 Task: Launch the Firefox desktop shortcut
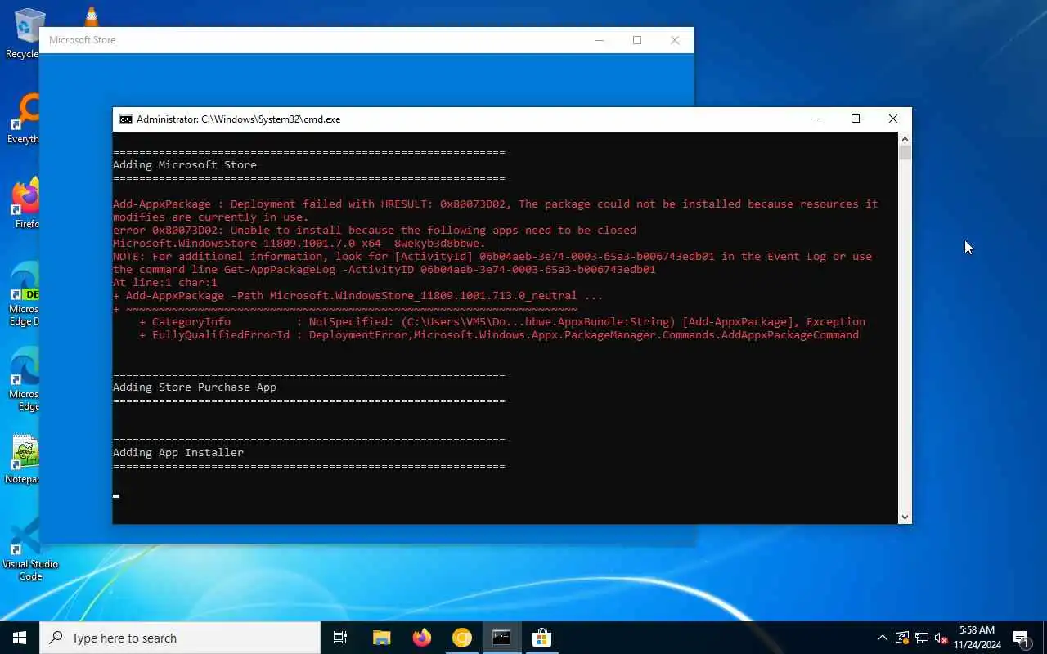[25, 204]
